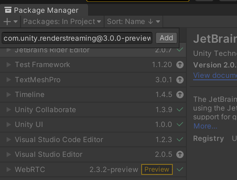Click the Add button

click(x=166, y=38)
